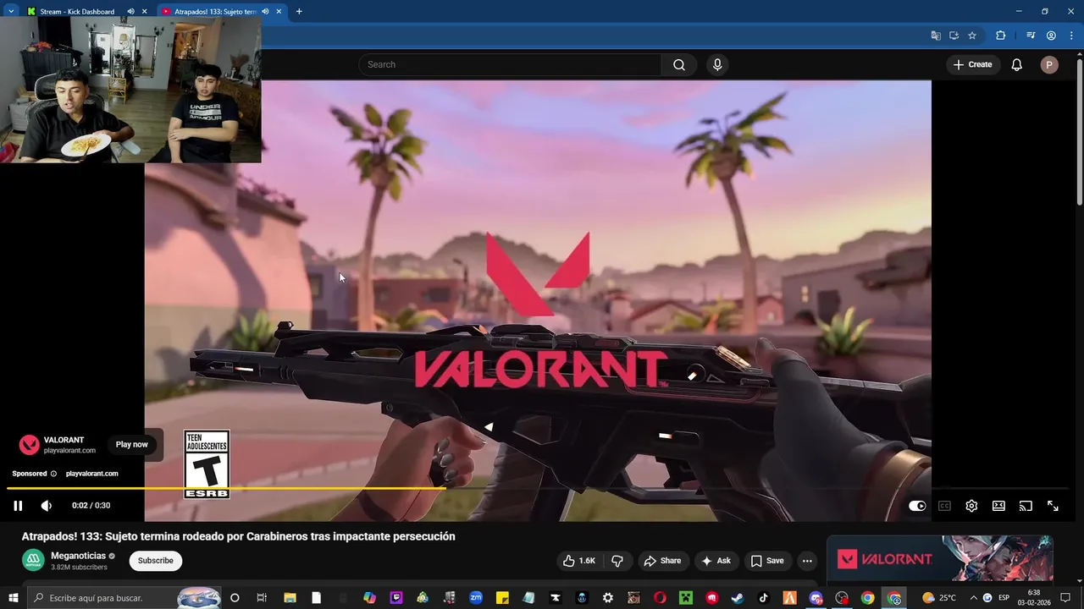Image resolution: width=1084 pixels, height=609 pixels.
Task: Open the Meganoticias channel name link
Action: [78, 556]
